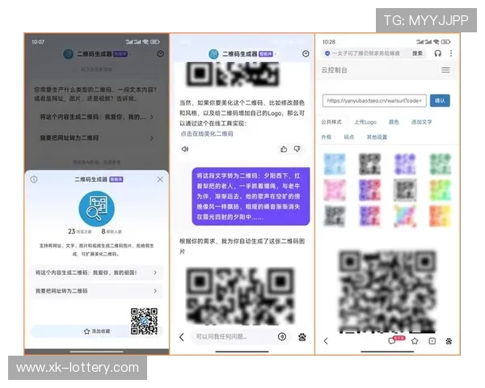485x388 pixels.
Task: Choose the black framed QR style
Action: click(x=405, y=190)
